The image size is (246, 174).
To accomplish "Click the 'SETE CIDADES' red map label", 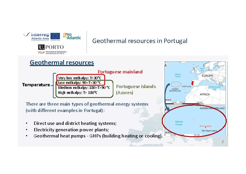I will (205, 126).
